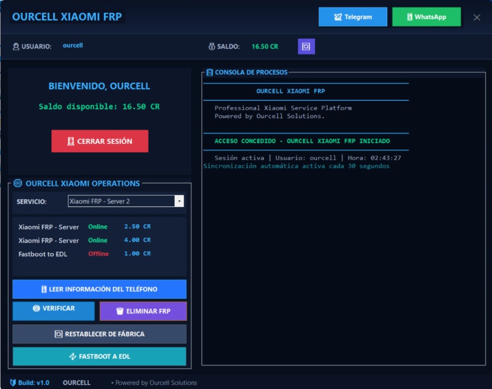
Task: Refresh the balance with the purple sync icon
Action: tap(306, 47)
